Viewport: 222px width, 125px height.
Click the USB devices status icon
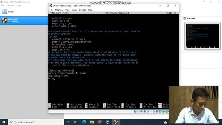pyautogui.click(x=148, y=111)
